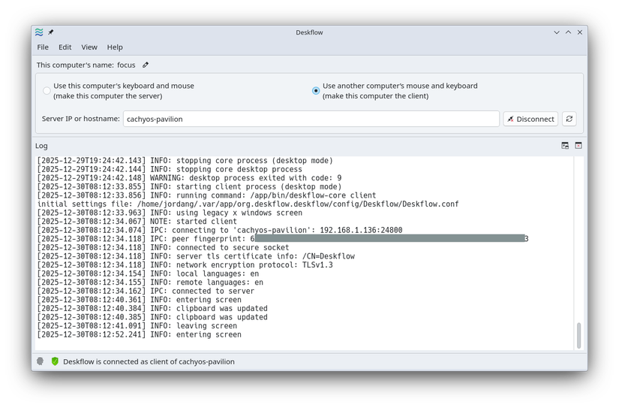Screen dimensions: 619x408
Task: Click status text 'Deskflow is connected as client of cachyos-pavilion'
Action: click(x=149, y=361)
